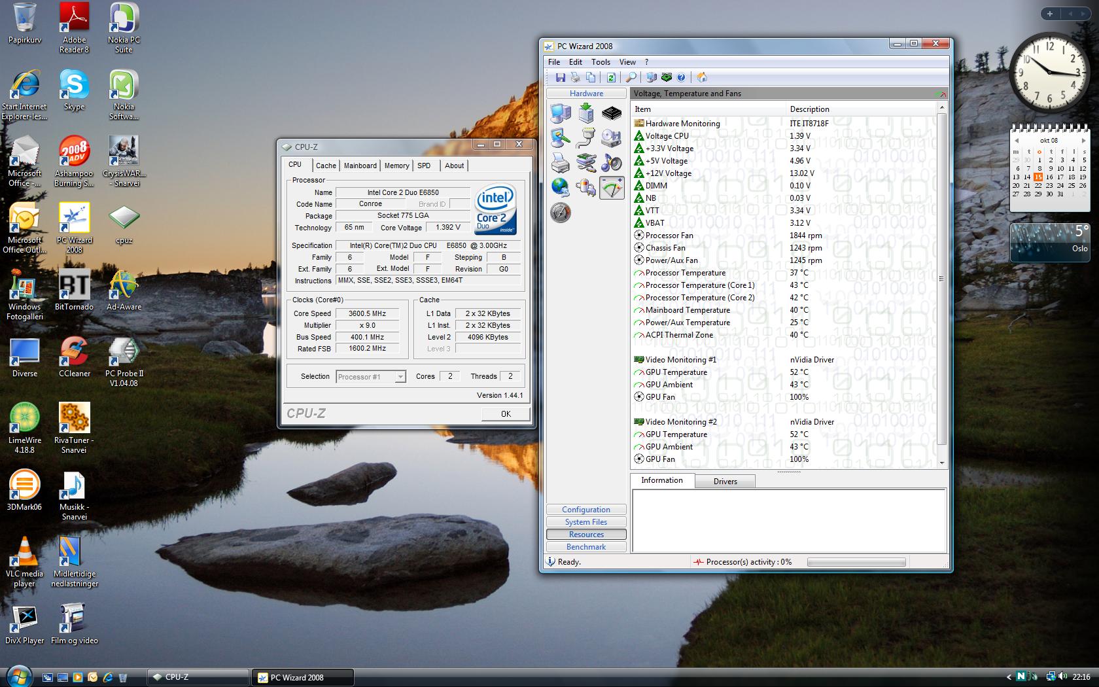Open the Edit menu in PC Wizard
This screenshot has height=687, width=1099.
[576, 62]
